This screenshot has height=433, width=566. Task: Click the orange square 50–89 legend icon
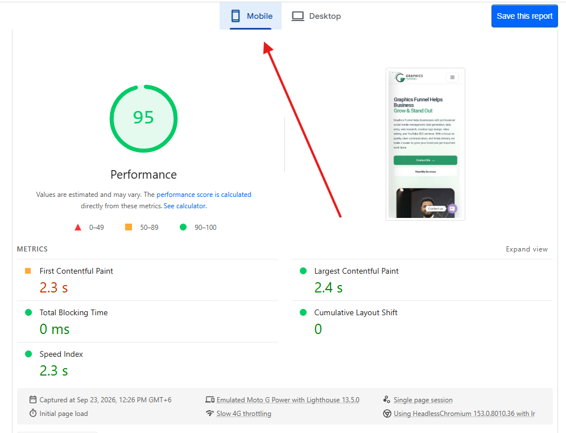click(x=129, y=227)
